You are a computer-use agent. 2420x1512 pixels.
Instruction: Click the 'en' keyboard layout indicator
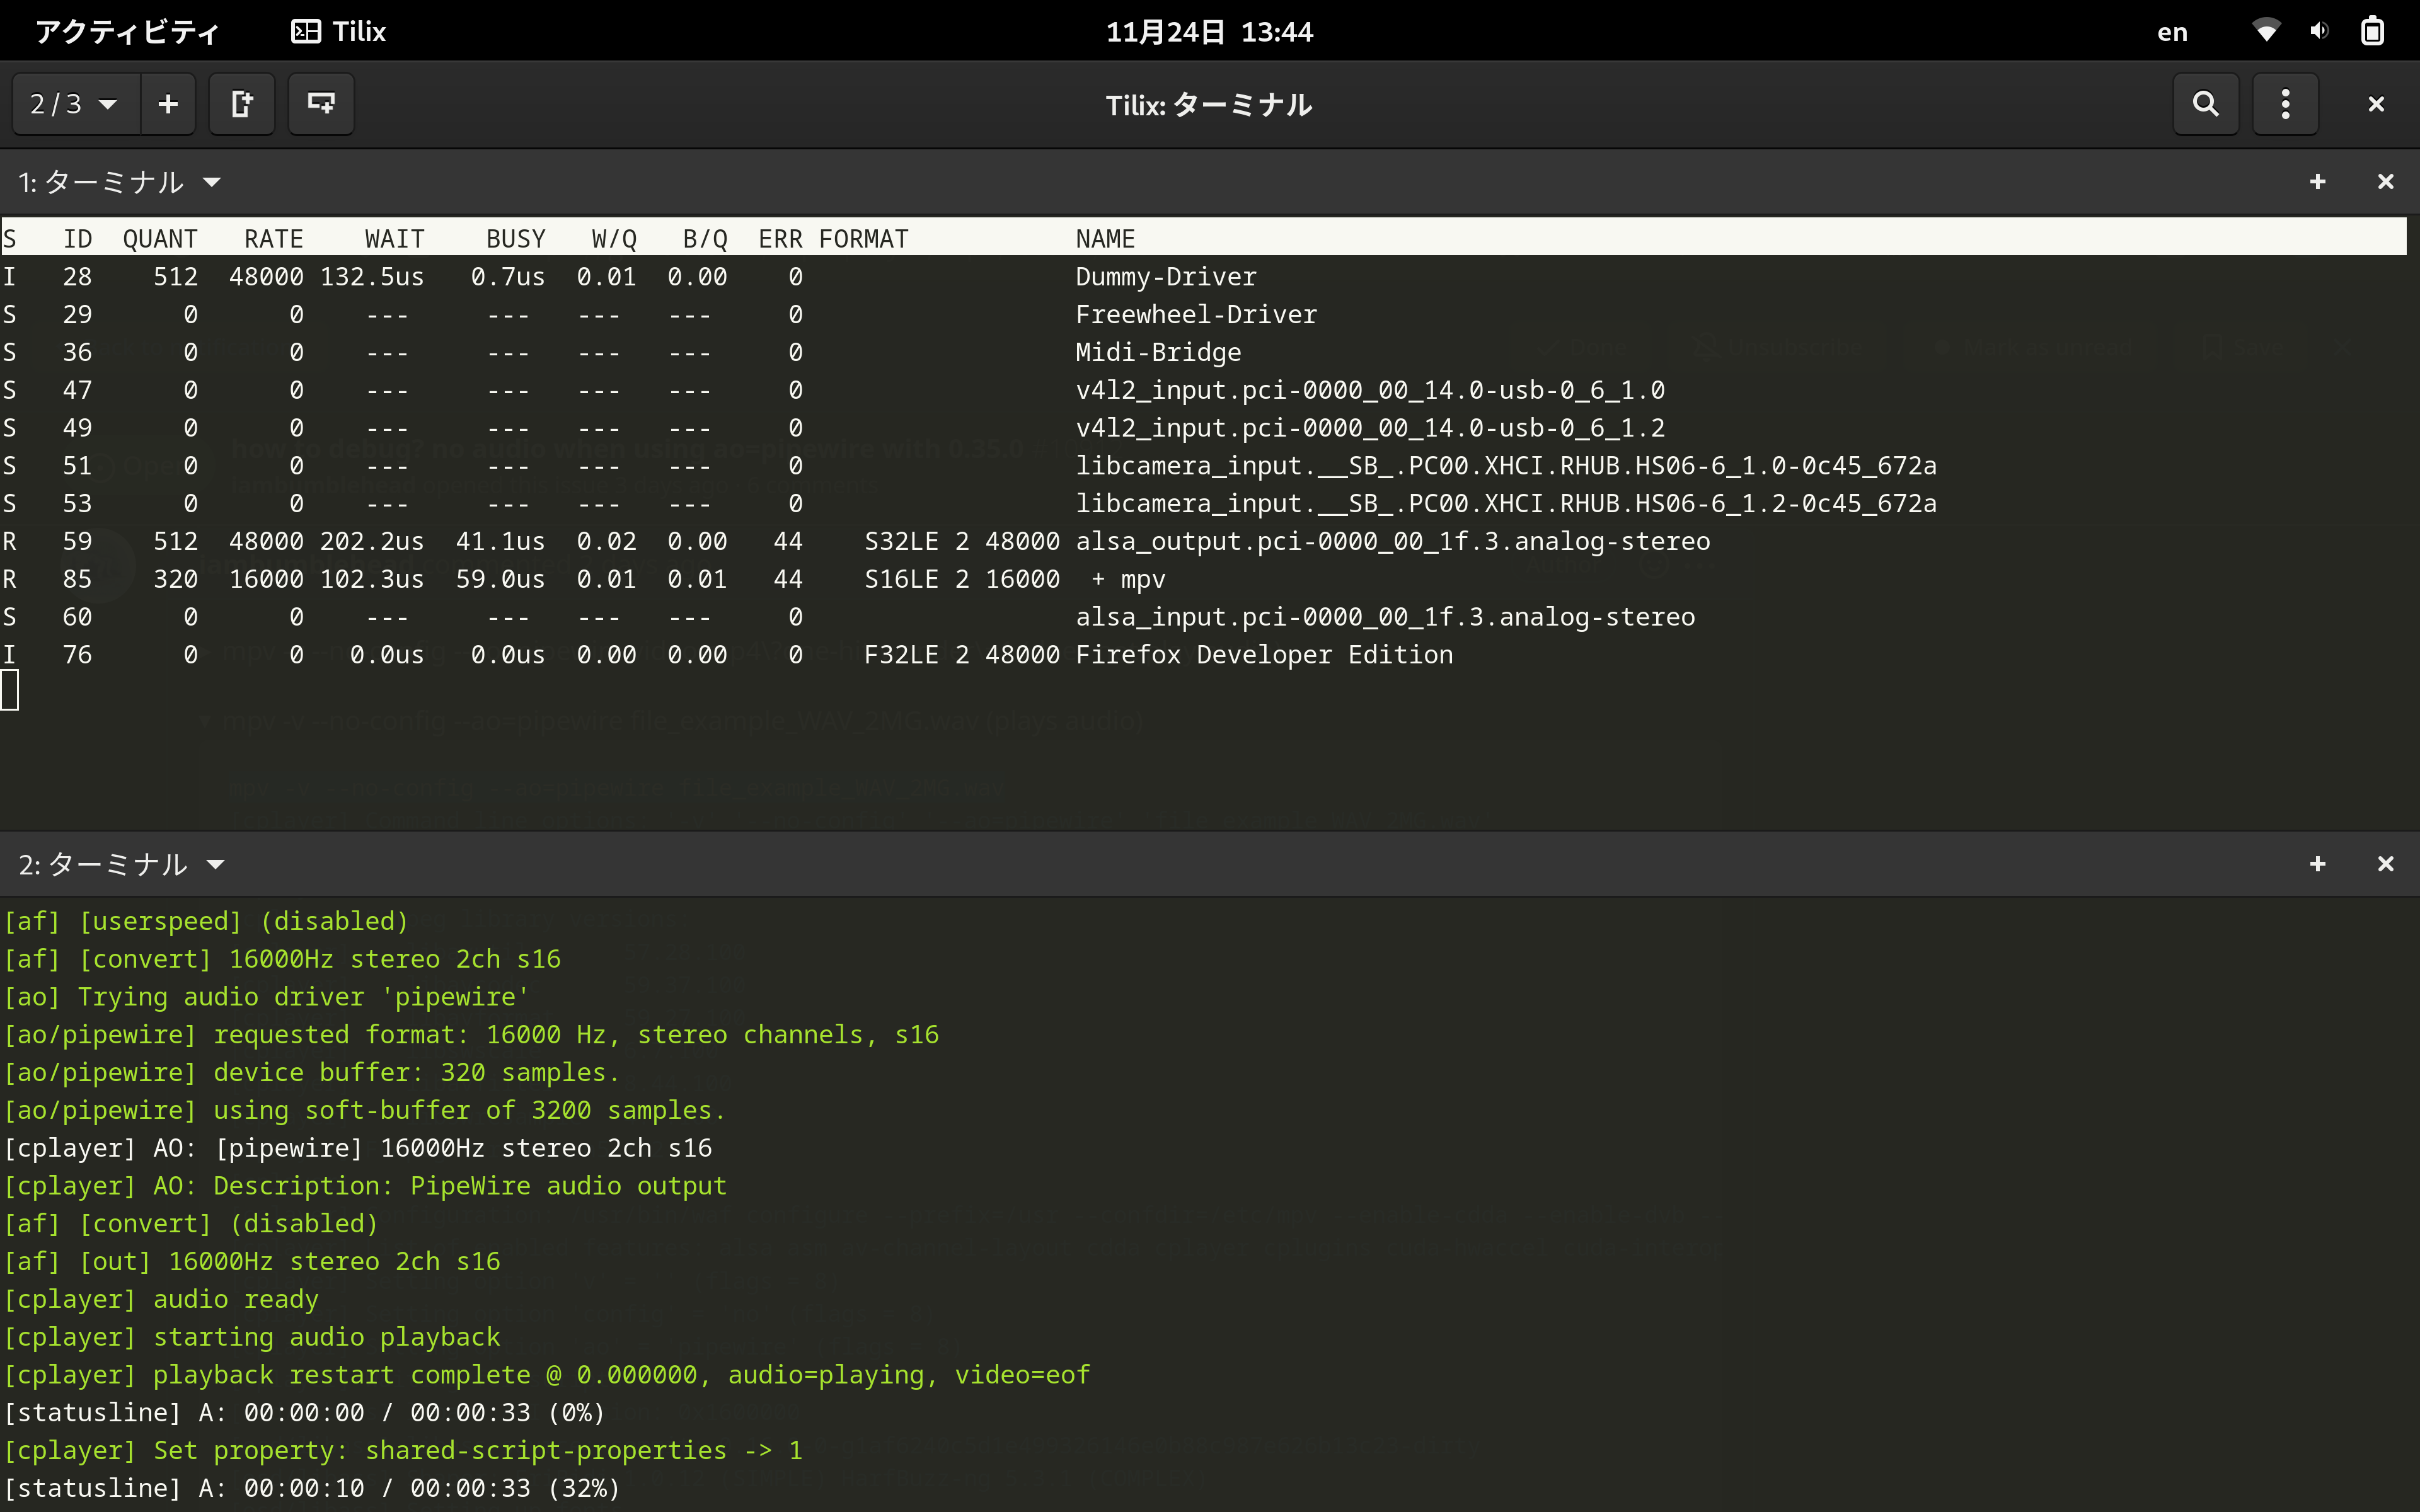pyautogui.click(x=2172, y=31)
